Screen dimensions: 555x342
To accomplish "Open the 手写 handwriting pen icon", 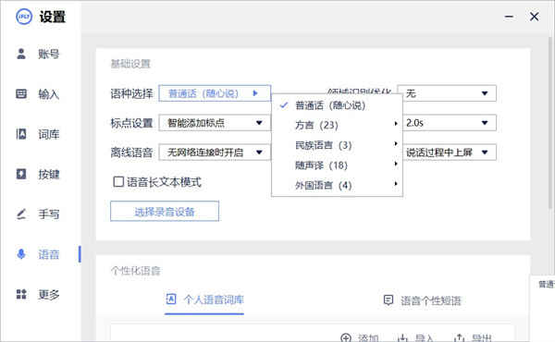I will point(21,214).
